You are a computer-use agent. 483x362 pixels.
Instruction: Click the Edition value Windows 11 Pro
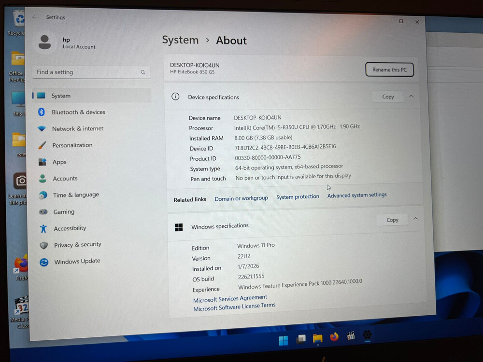[x=256, y=245]
